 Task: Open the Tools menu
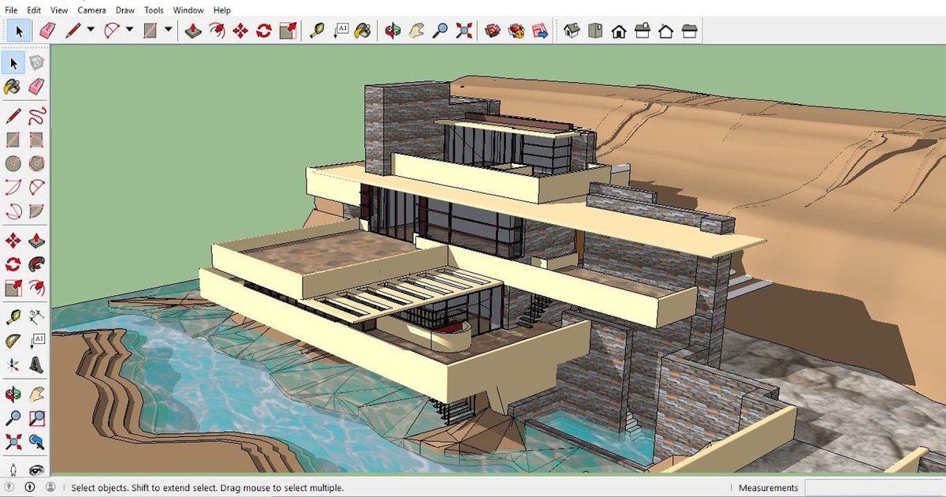point(154,10)
